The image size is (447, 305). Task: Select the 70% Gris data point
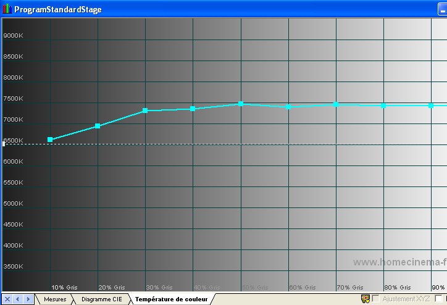point(336,104)
